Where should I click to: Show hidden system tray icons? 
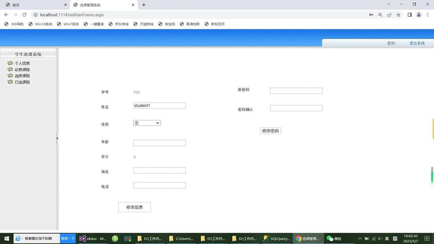click(360, 239)
